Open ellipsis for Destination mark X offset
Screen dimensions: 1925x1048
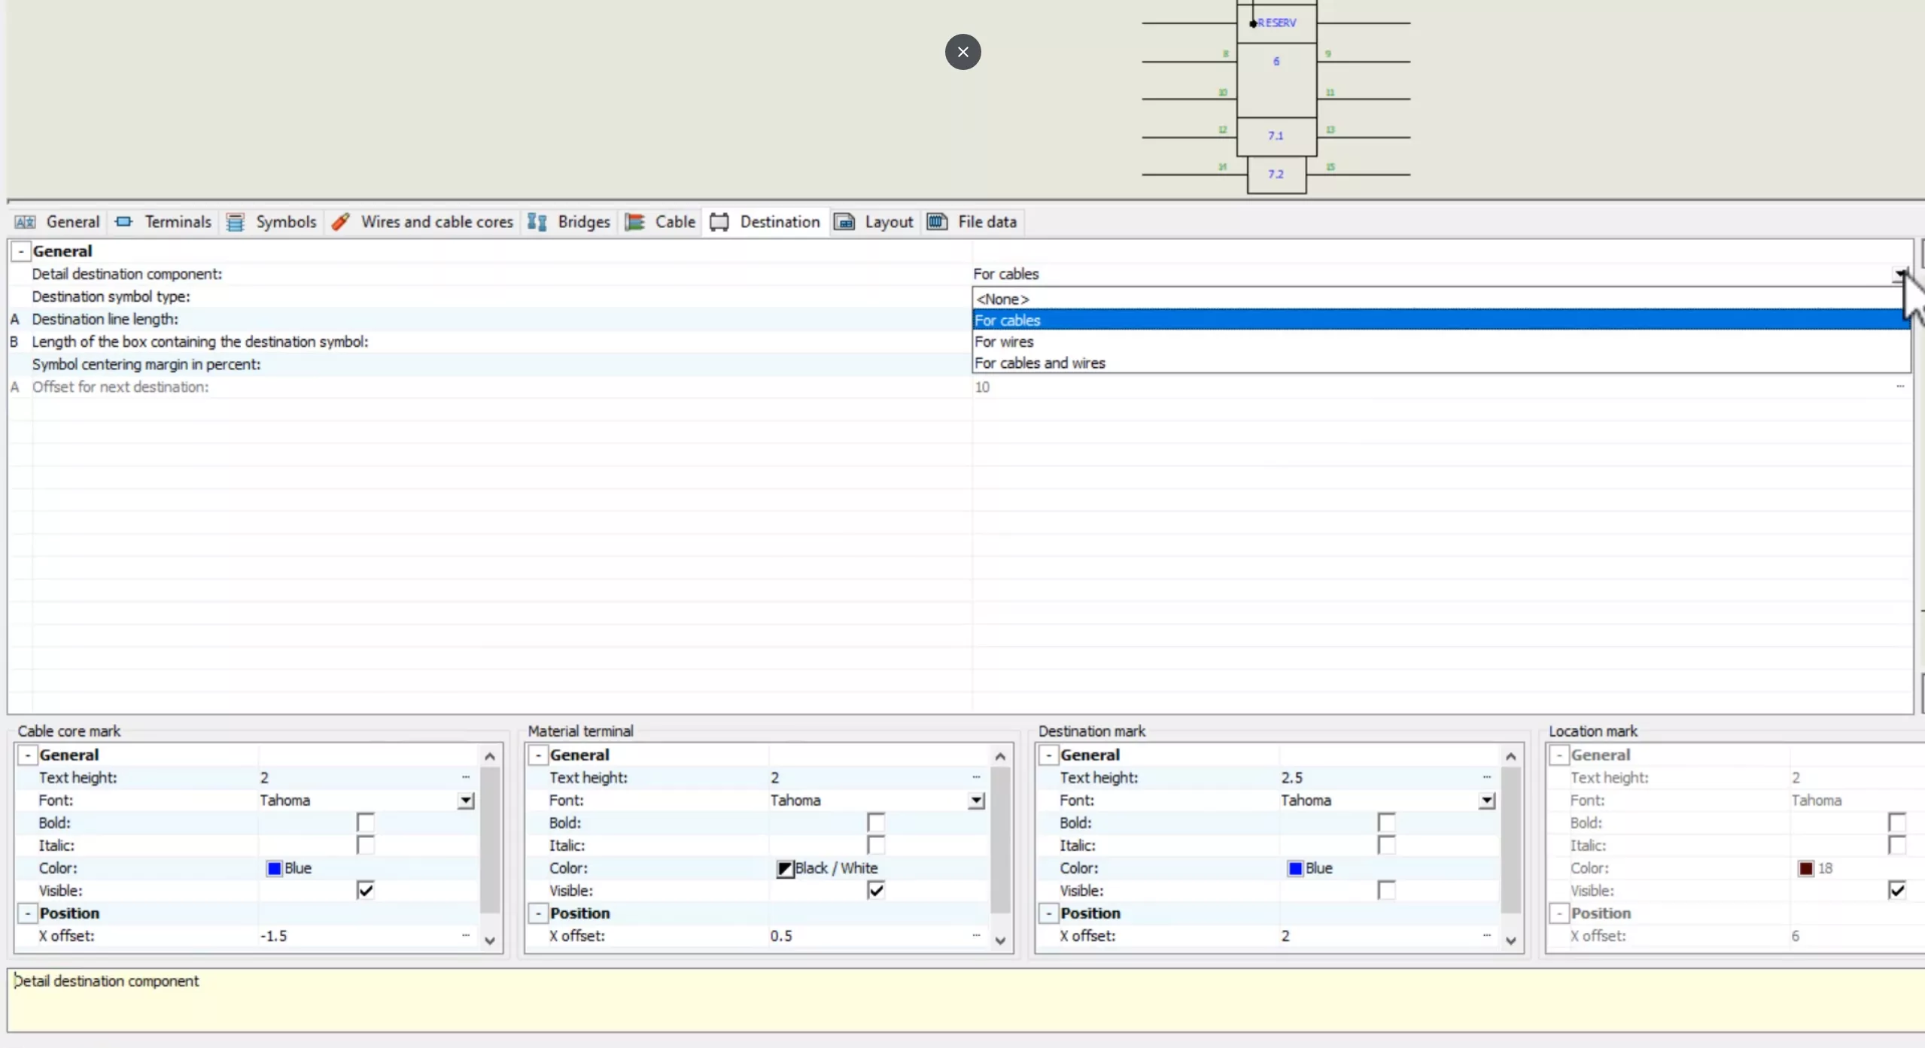(1487, 936)
